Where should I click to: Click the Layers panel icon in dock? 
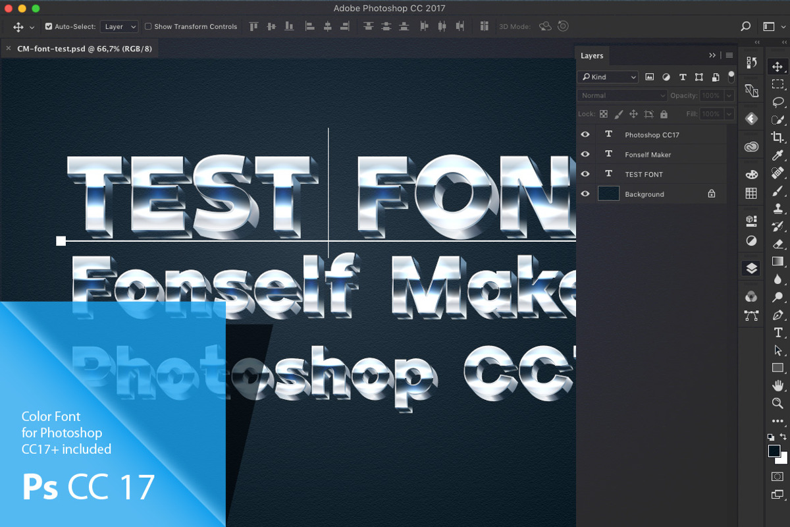[x=751, y=269]
